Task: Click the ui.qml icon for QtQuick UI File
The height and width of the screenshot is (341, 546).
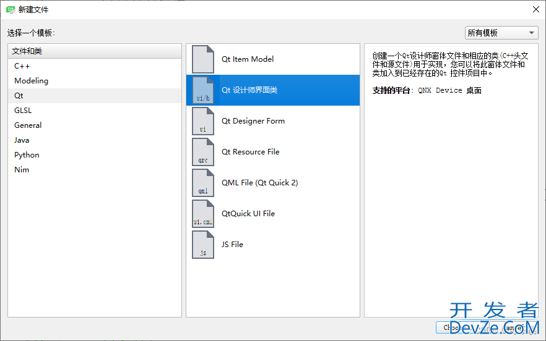Action: coord(203,214)
